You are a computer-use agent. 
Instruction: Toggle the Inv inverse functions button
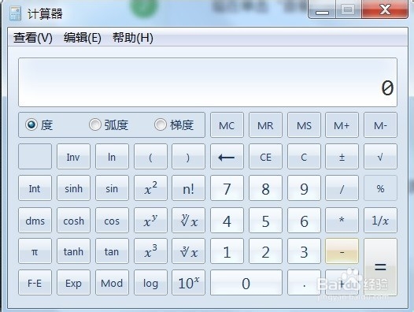click(x=73, y=157)
